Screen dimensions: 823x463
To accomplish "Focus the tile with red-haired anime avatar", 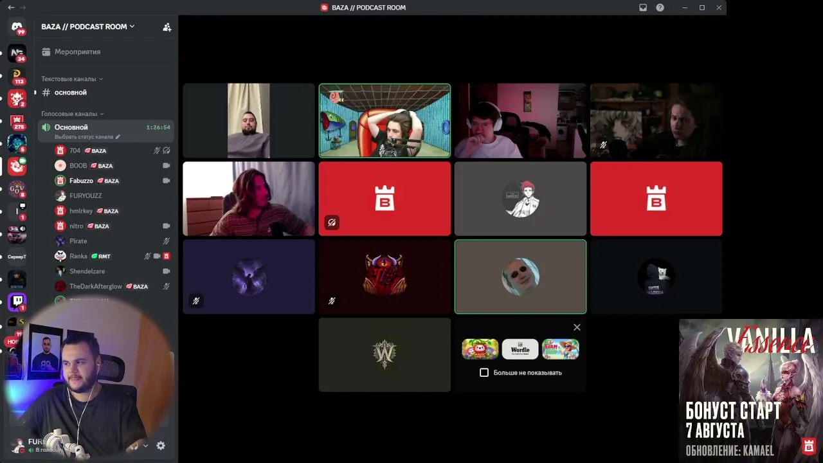I will [520, 199].
